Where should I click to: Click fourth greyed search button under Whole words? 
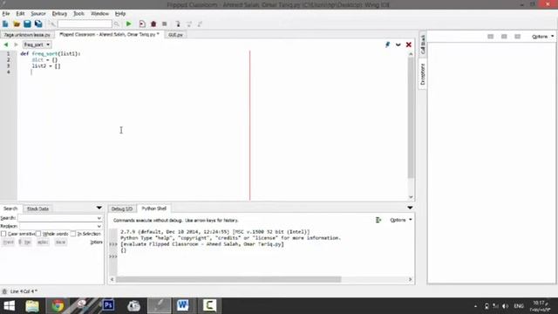click(60, 242)
